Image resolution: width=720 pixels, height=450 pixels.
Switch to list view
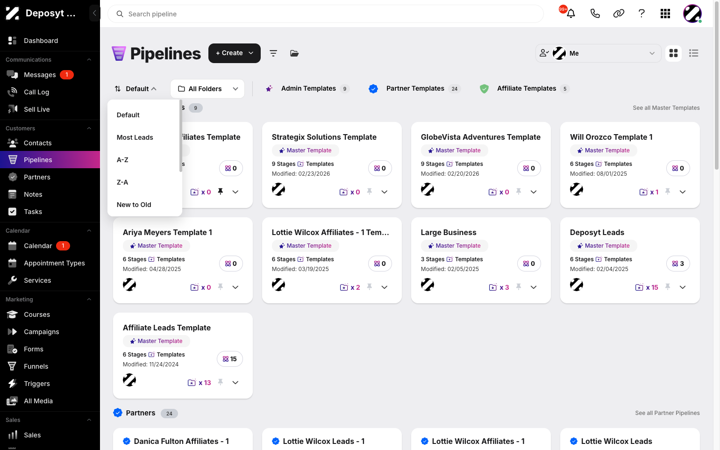click(x=694, y=53)
